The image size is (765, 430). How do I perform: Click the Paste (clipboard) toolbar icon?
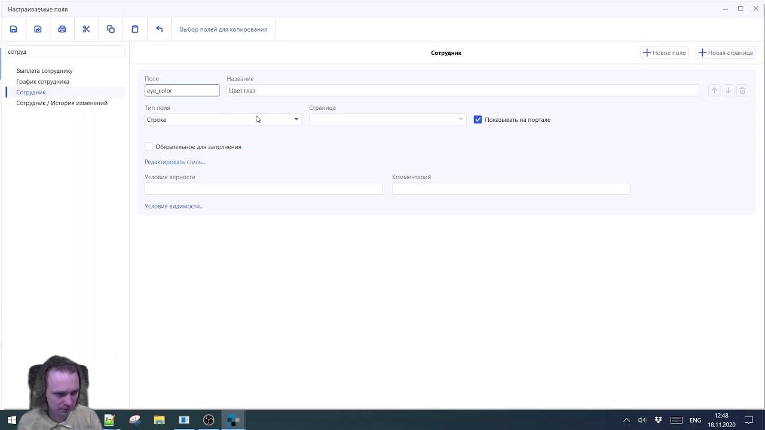coord(135,29)
